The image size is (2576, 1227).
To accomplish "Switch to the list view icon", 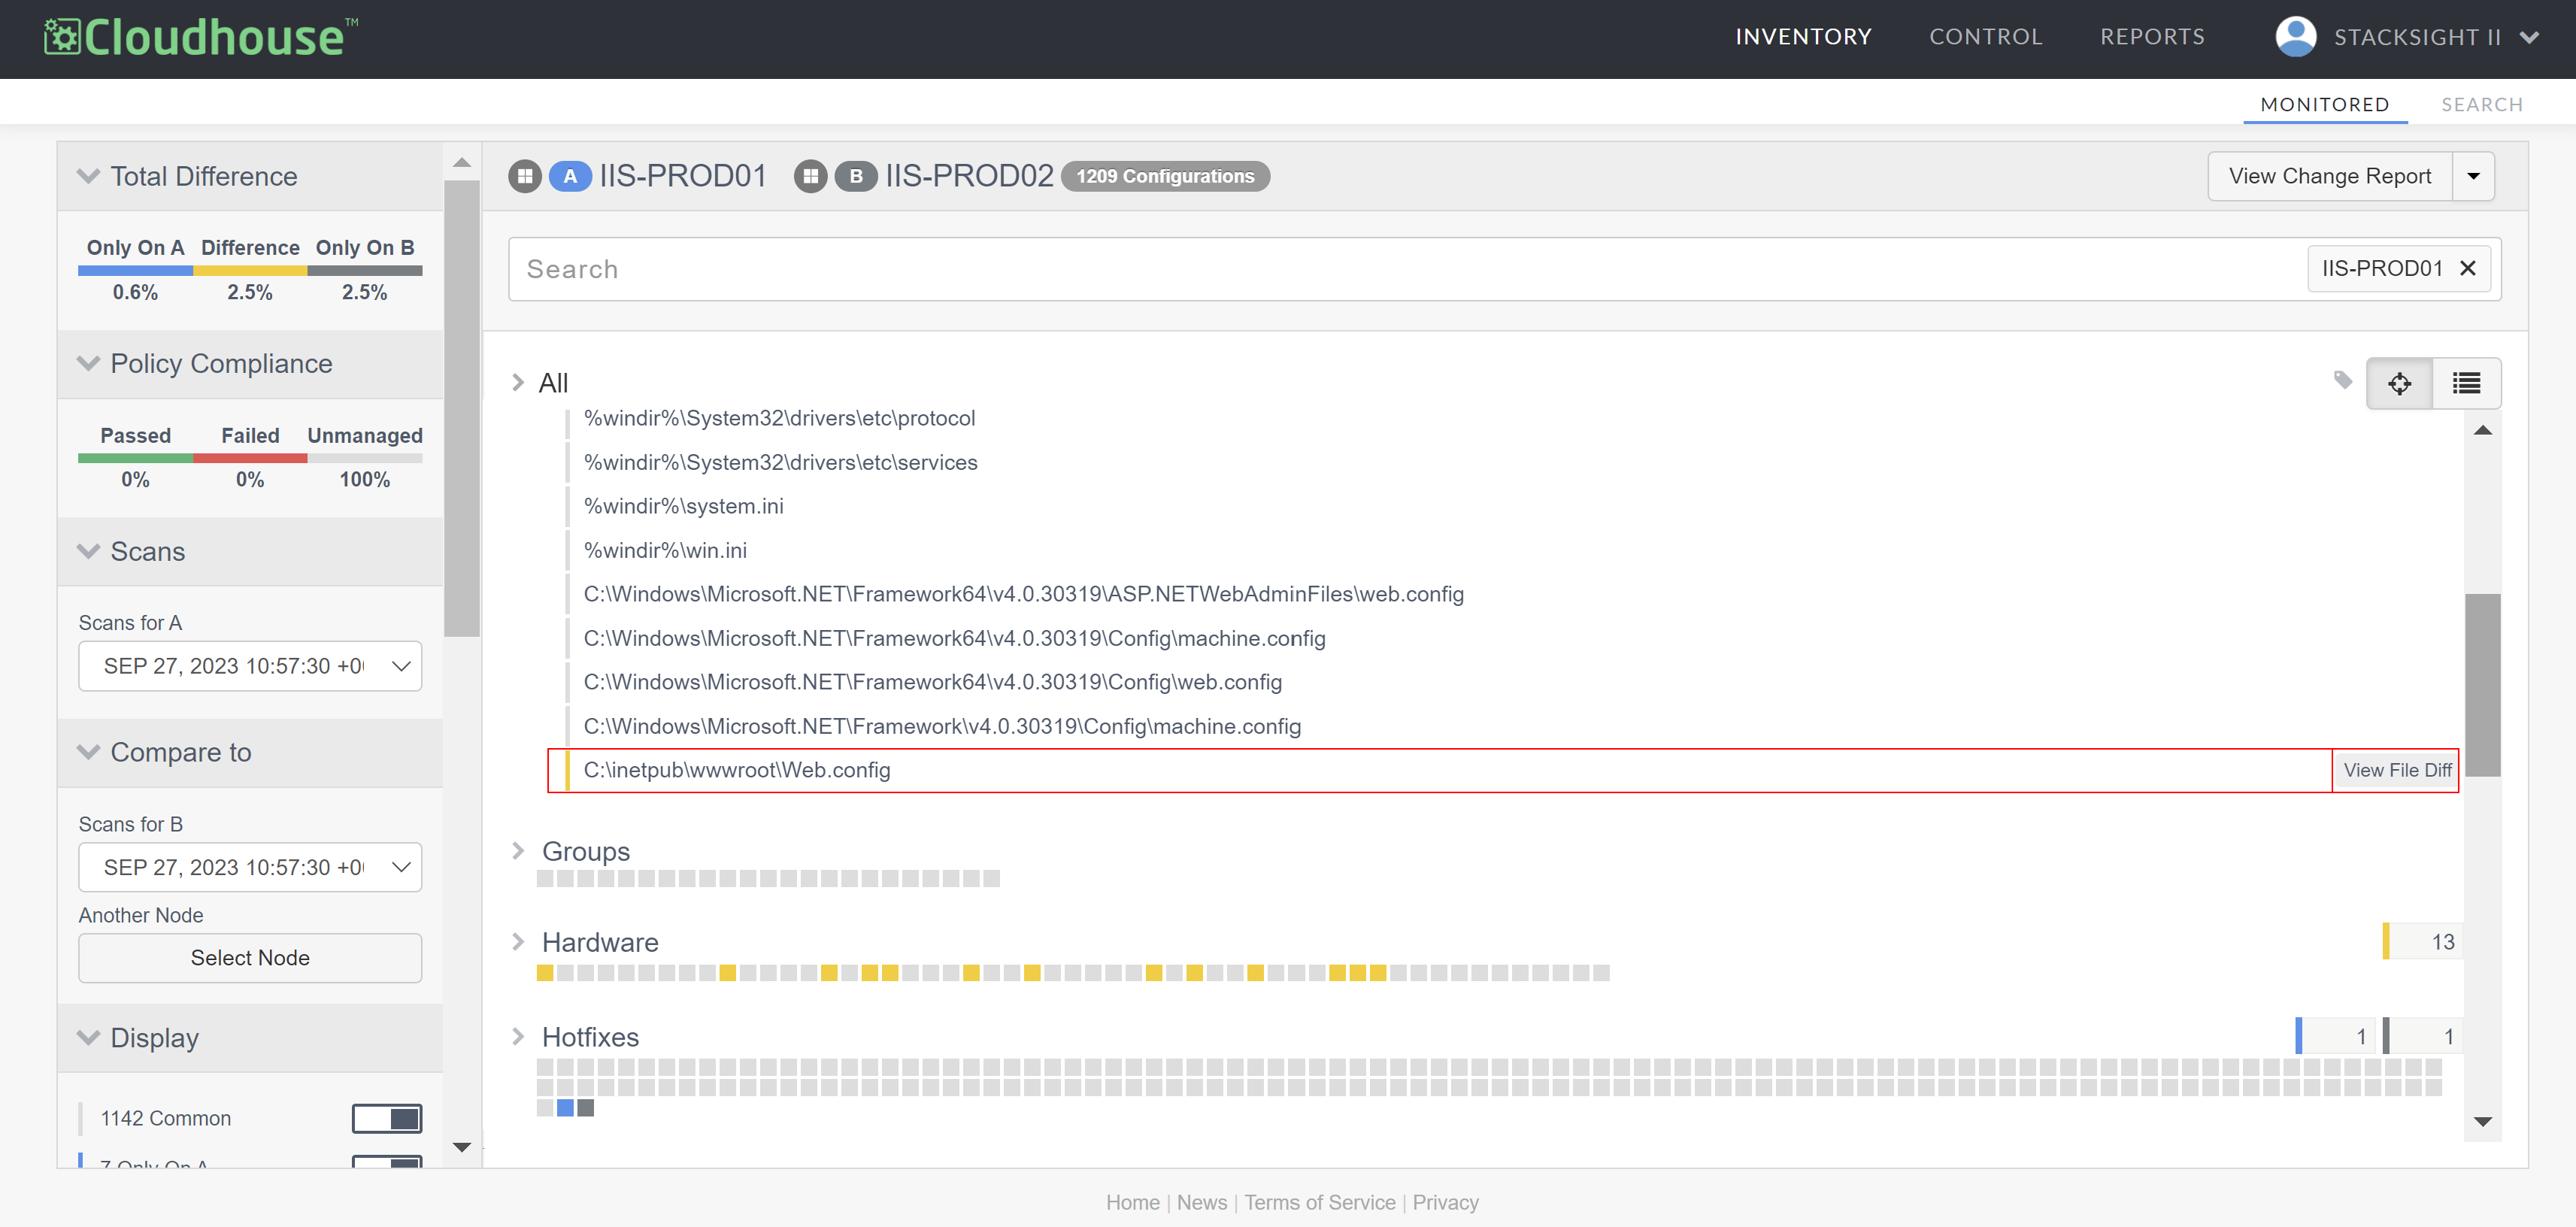I will click(2466, 383).
